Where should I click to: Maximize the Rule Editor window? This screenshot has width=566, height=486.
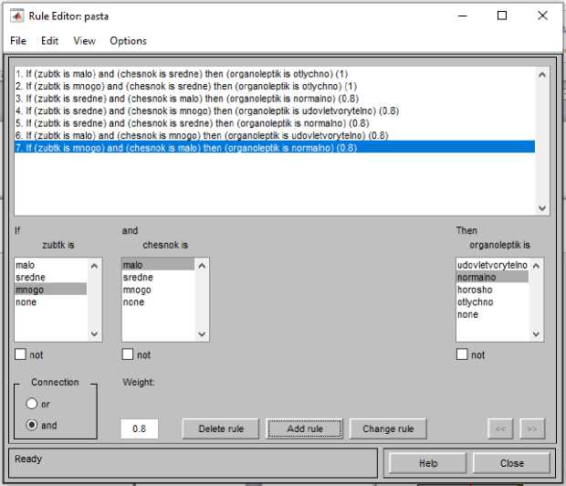coord(502,16)
